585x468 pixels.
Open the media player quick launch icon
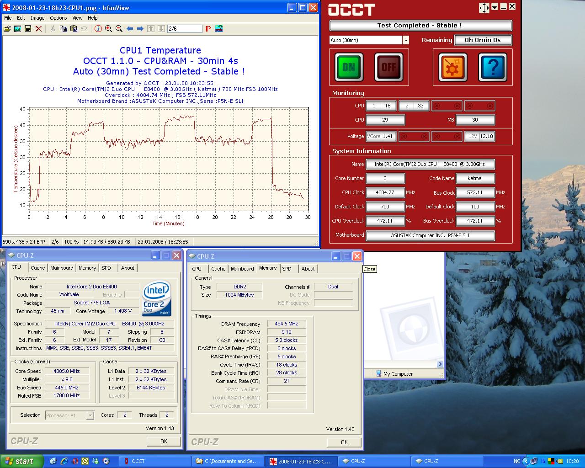pyautogui.click(x=106, y=461)
